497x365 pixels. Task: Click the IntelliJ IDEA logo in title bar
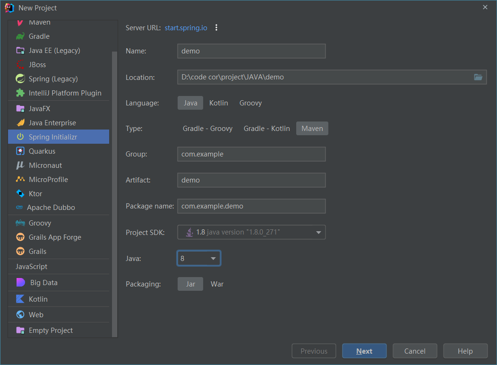pos(9,8)
